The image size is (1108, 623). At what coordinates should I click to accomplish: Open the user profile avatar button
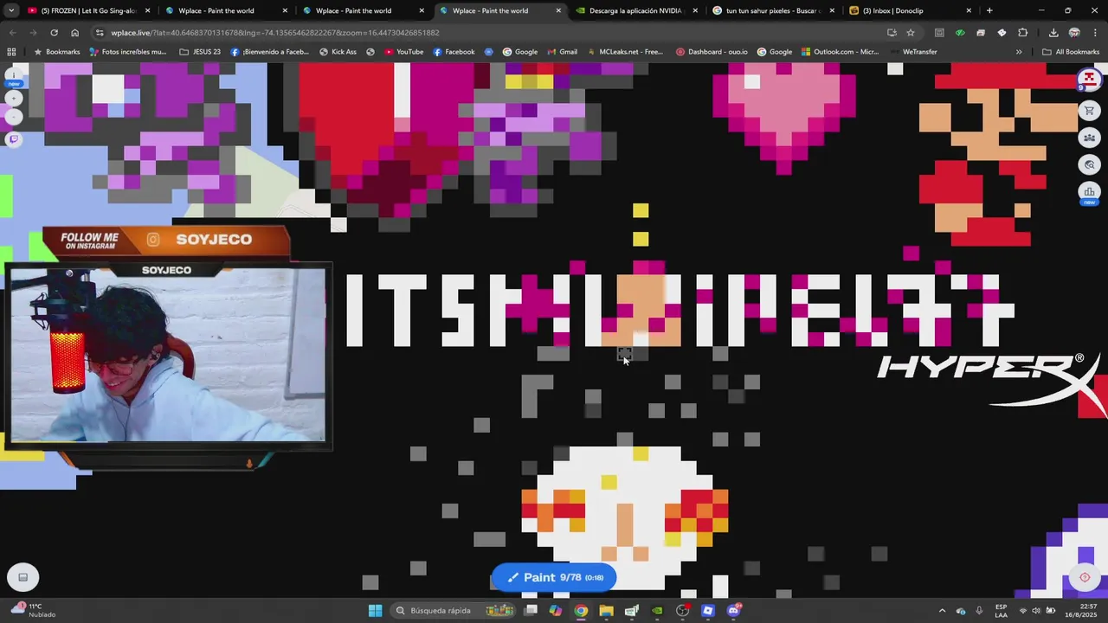pos(1089,80)
